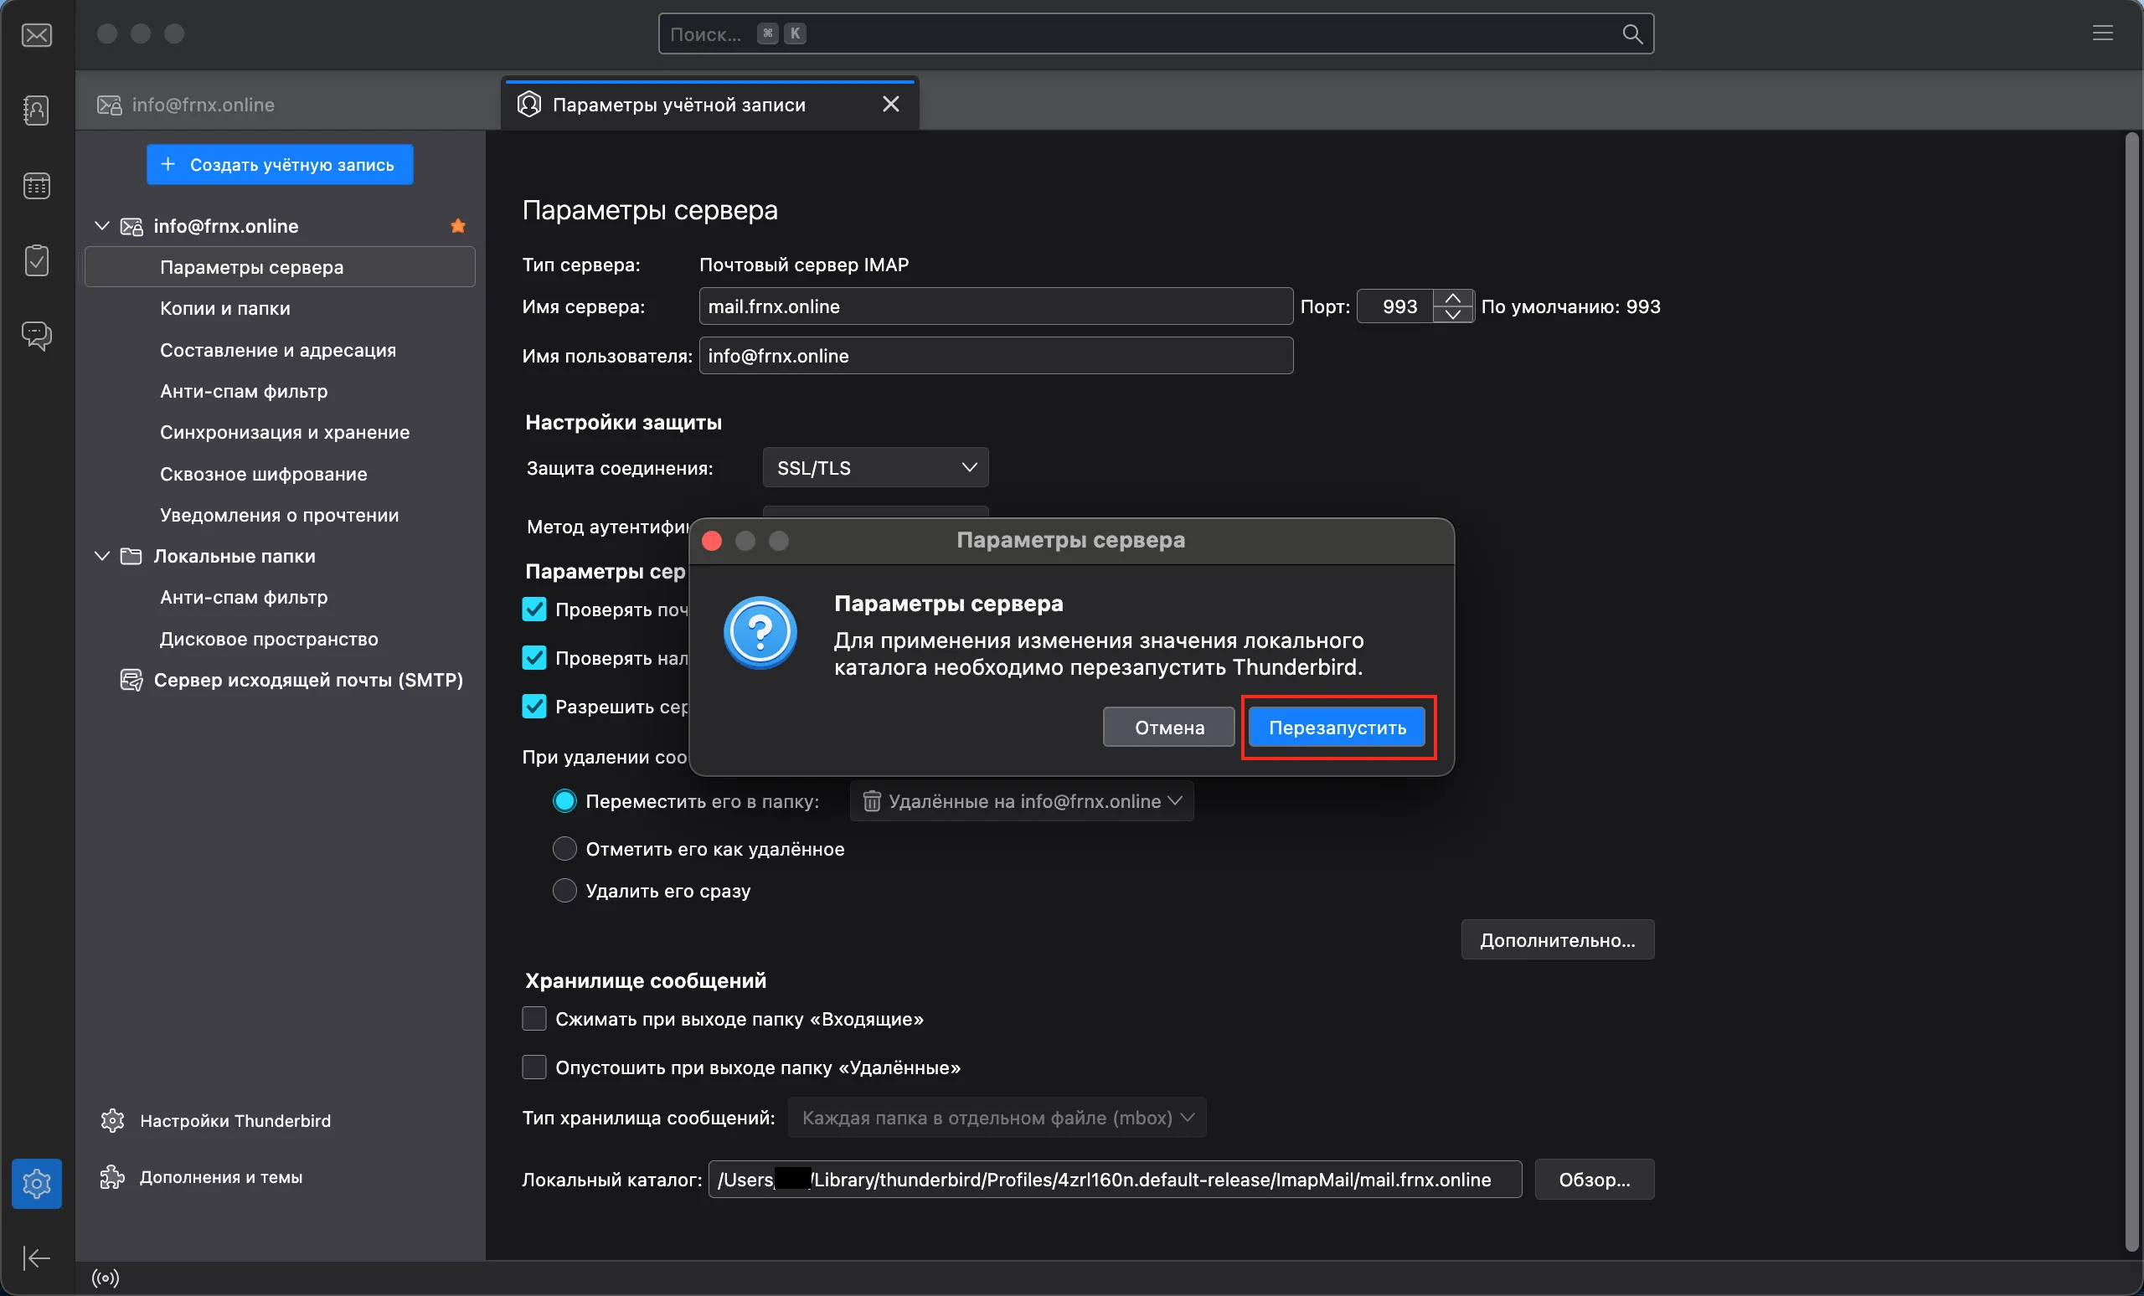
Task: Collapse the Локальные папки tree section
Action: click(x=102, y=556)
